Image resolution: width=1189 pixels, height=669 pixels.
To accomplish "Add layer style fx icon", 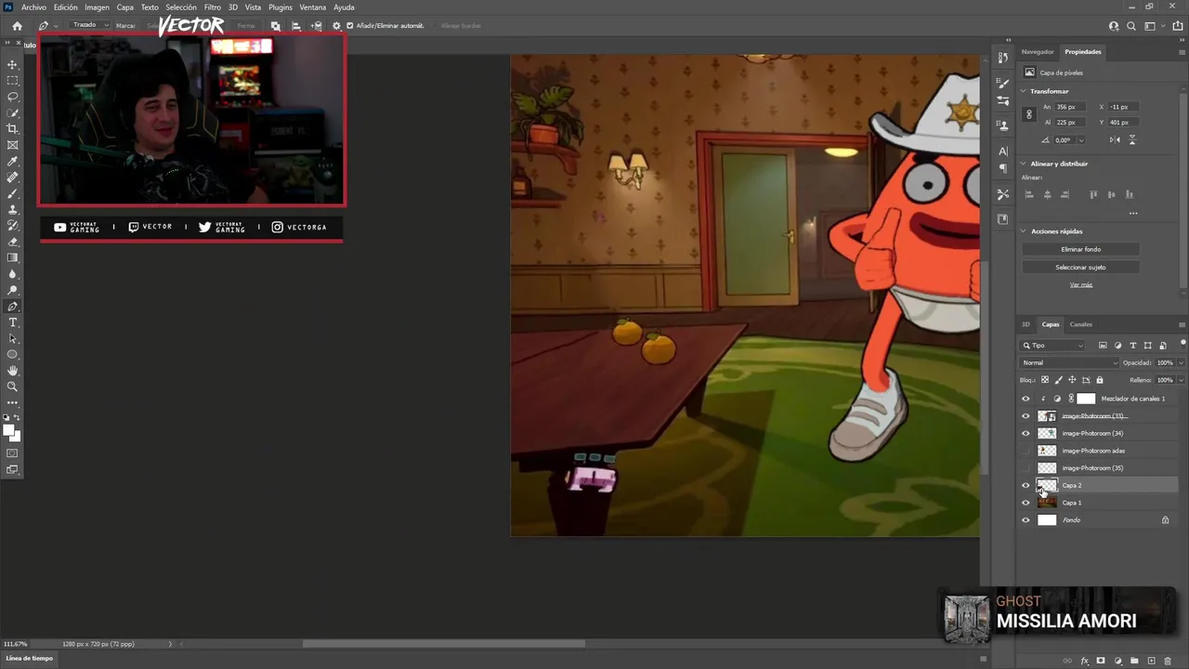I will point(1084,661).
